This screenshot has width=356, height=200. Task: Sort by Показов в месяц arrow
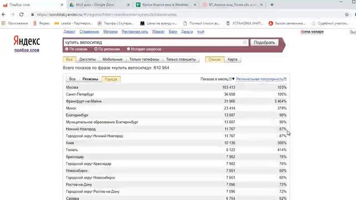(233, 79)
